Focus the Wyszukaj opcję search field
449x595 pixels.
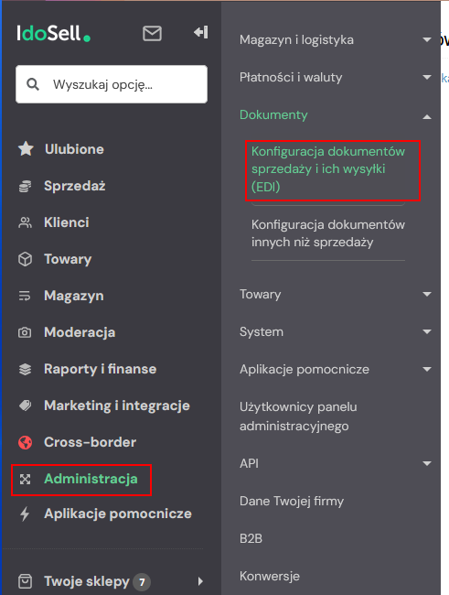[x=112, y=84]
